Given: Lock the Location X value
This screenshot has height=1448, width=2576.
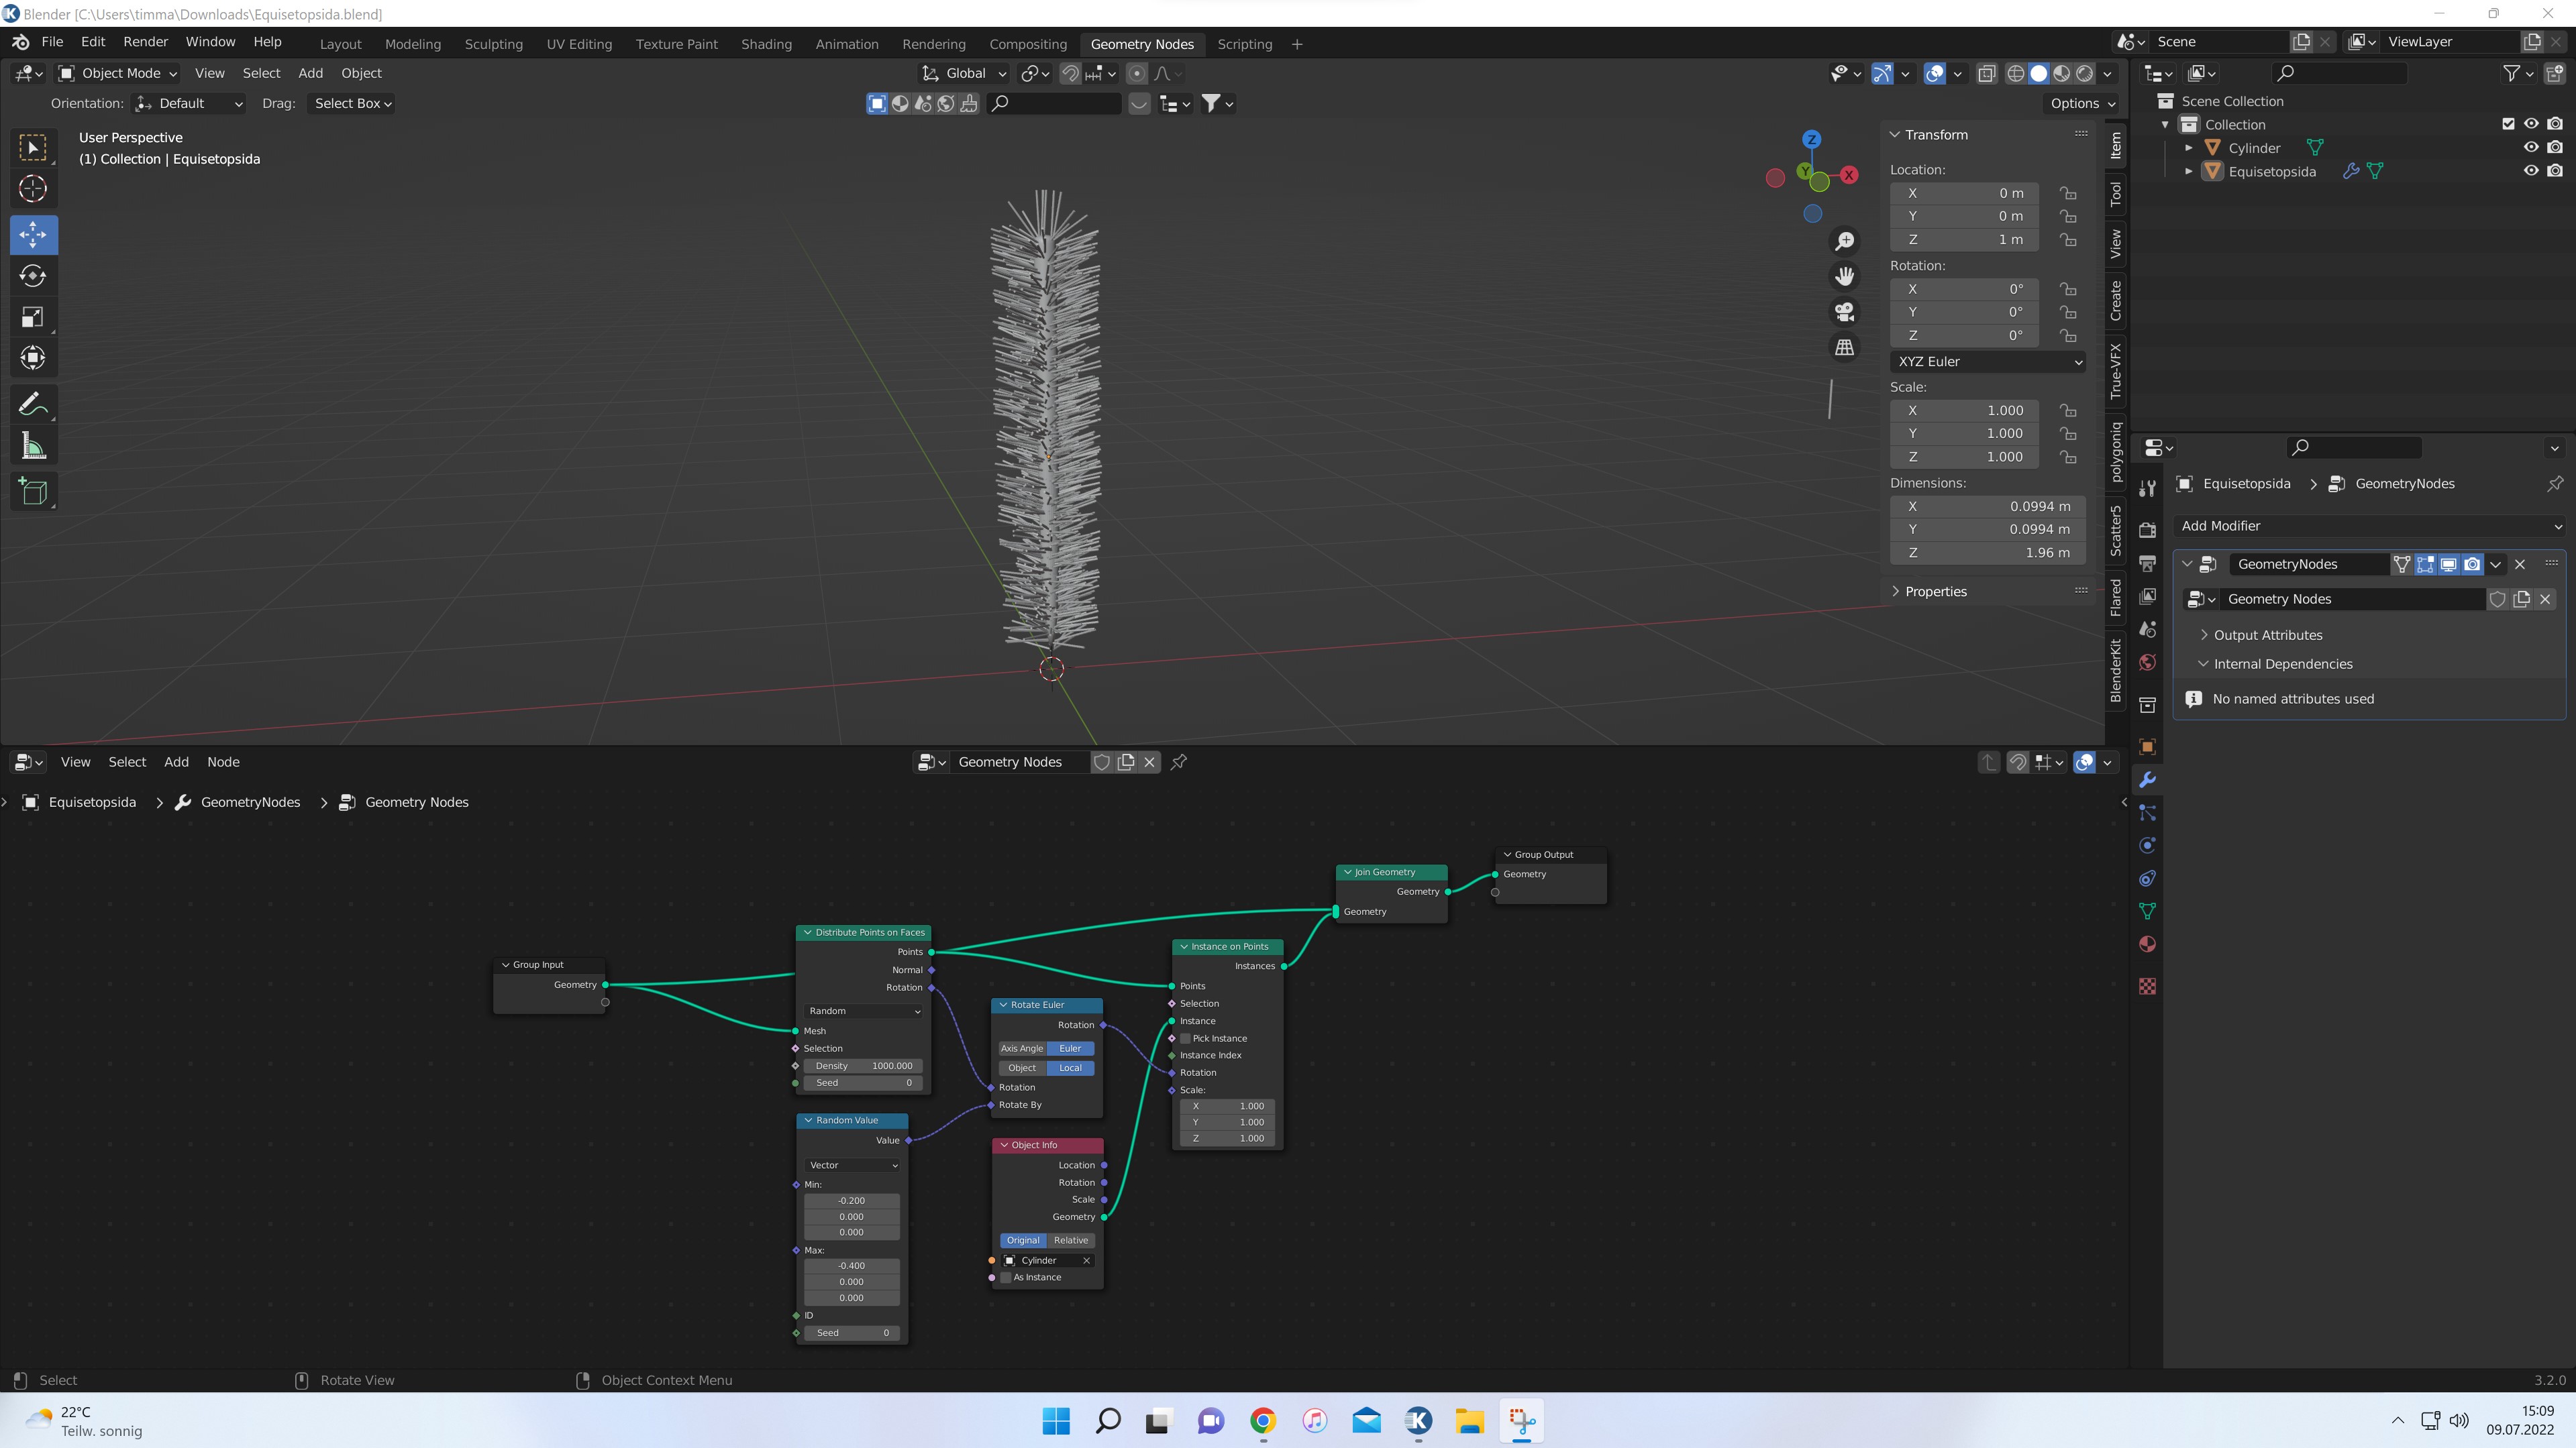Looking at the screenshot, I should coord(2068,194).
